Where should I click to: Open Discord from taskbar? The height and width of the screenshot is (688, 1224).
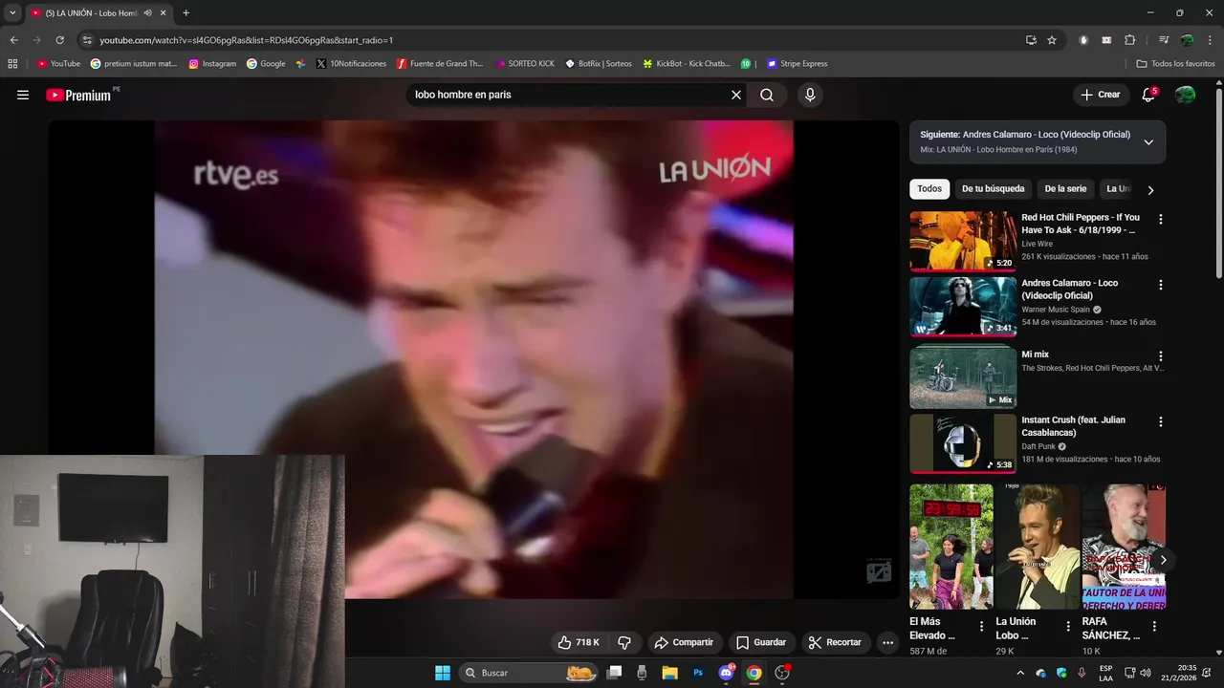(726, 673)
